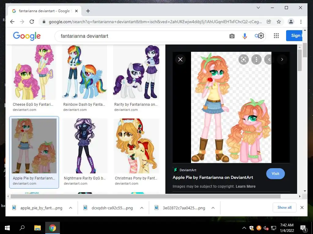View site security lock info
Screen dimensions: 313x234
(x=44, y=22)
